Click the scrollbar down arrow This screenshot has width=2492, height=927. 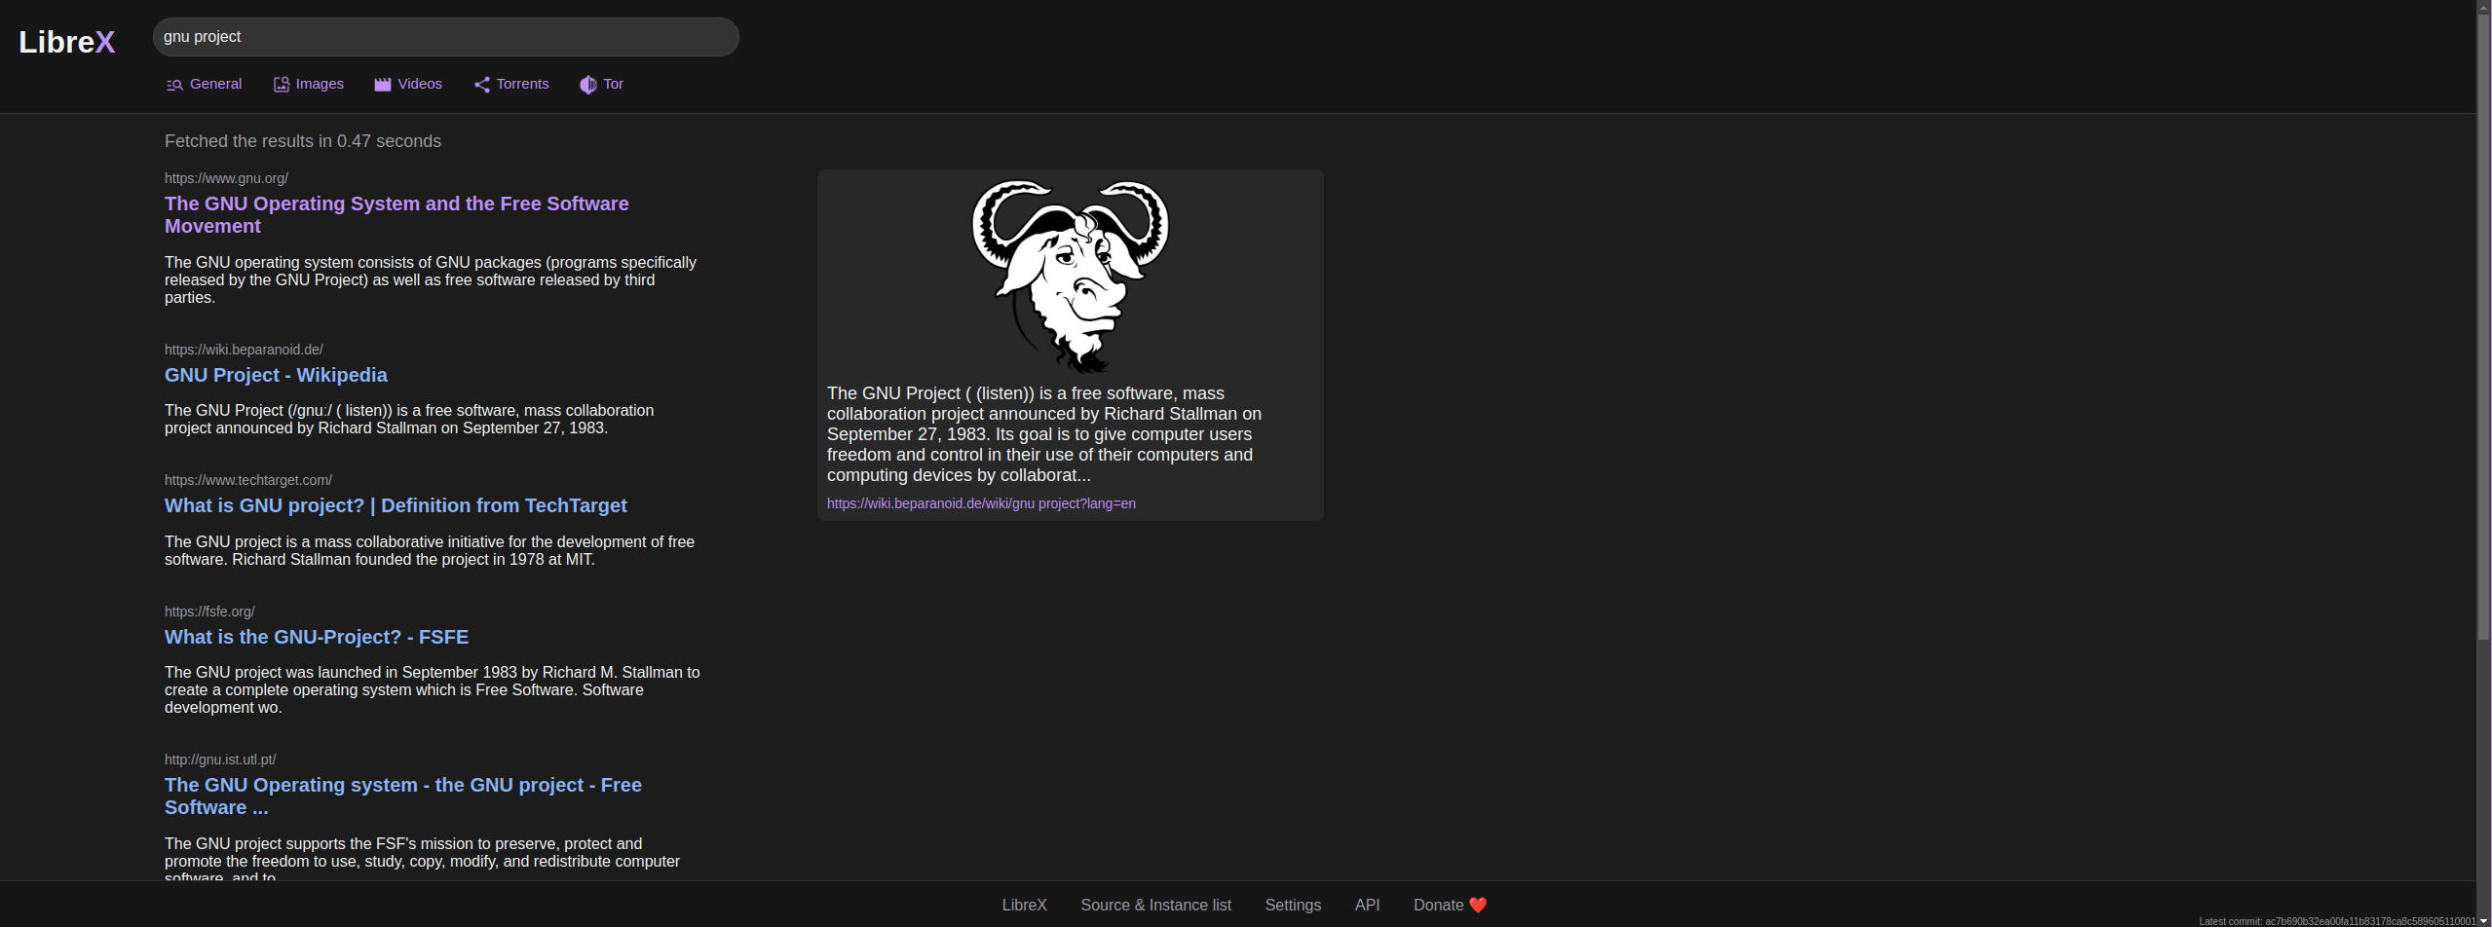(2483, 921)
